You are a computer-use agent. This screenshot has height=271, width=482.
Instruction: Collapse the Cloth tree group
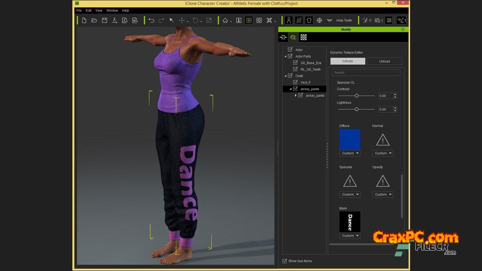(x=286, y=76)
